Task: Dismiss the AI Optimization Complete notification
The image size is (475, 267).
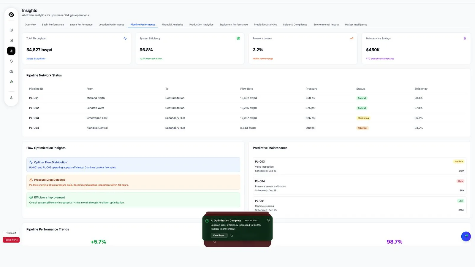Action: [x=268, y=220]
